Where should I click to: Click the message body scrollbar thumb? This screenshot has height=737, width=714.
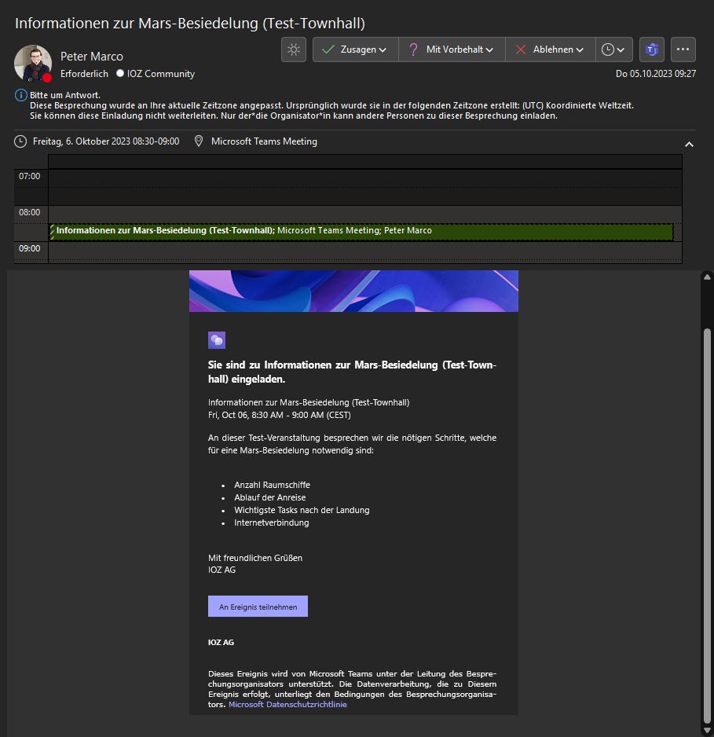pos(707,526)
